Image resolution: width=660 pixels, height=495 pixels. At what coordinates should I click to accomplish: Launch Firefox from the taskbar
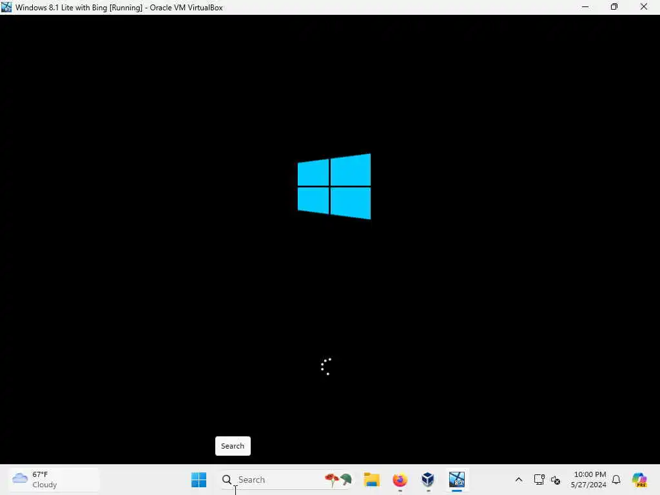point(400,480)
